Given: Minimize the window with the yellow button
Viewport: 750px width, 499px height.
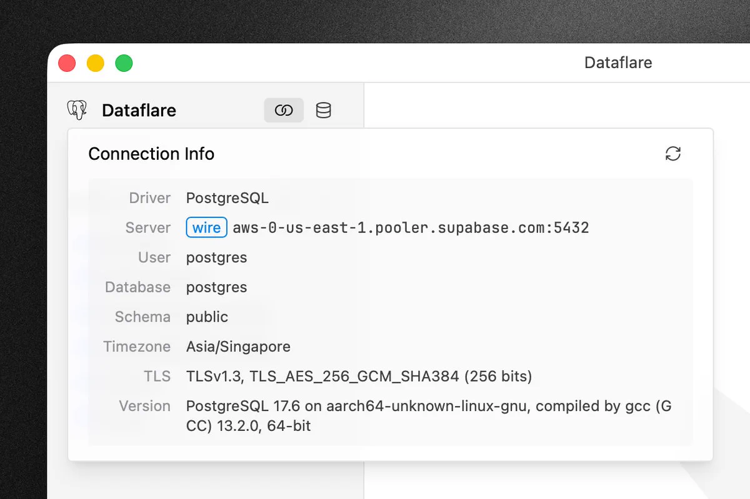Looking at the screenshot, I should (x=95, y=63).
